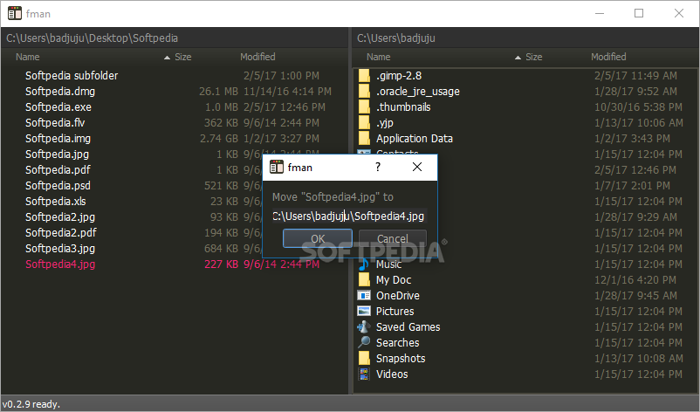Click the Snapshots folder icon
This screenshot has height=412, width=700.
(x=364, y=358)
